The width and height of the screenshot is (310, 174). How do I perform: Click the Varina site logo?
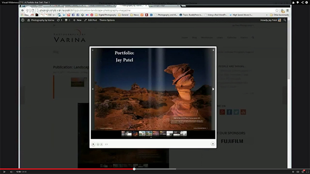tap(70, 36)
